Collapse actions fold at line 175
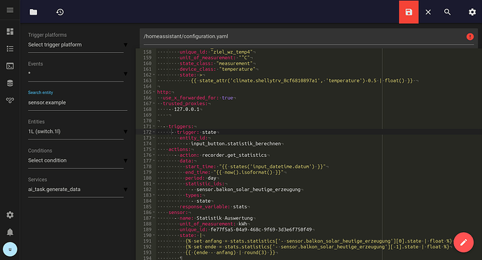This screenshot has width=482, height=260. pos(154,149)
